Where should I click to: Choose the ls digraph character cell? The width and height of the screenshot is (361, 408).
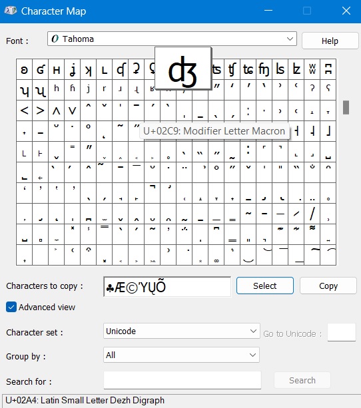pyautogui.click(x=280, y=69)
